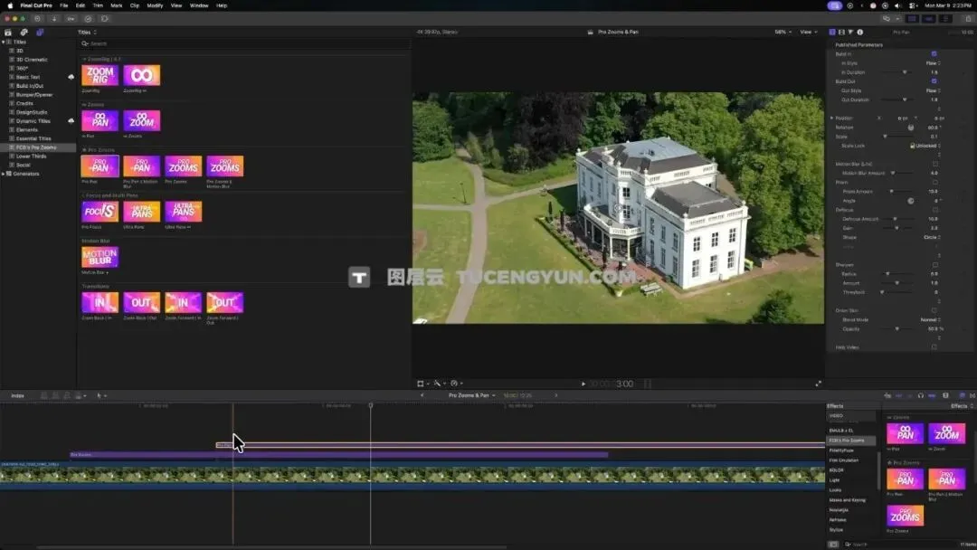
Task: Click the download cloud for Dynamic Titles
Action: point(71,121)
